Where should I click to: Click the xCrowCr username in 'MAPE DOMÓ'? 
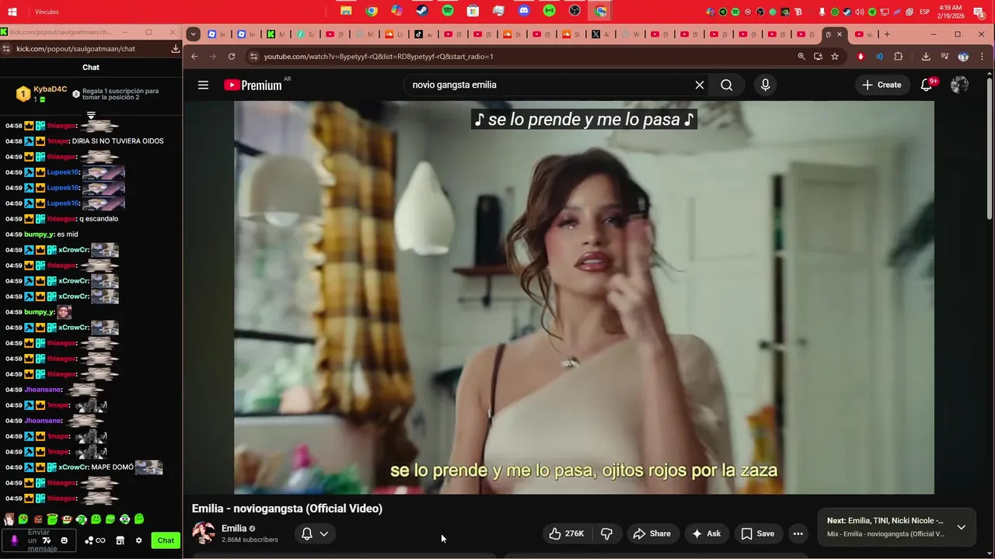tap(73, 467)
